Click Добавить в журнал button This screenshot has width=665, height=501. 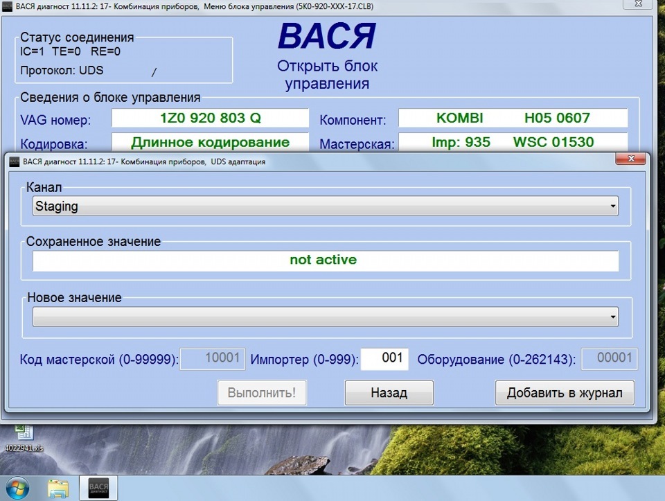565,392
